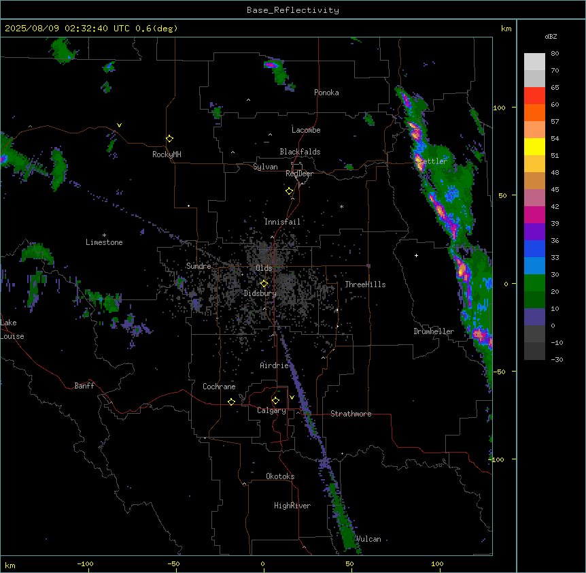
Task: Click the white plus marker north of Drumheller
Action: point(416,255)
